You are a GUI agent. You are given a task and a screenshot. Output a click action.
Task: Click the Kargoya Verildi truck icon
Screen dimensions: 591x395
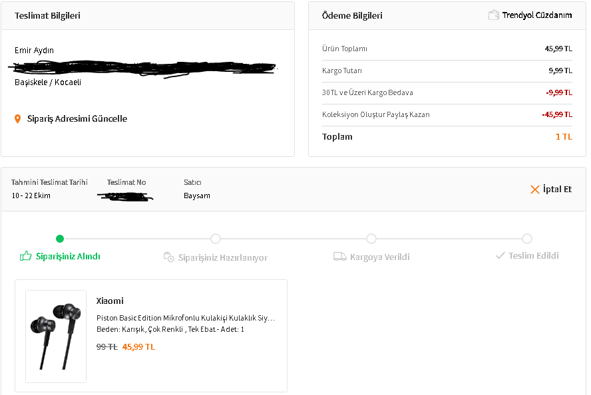339,257
